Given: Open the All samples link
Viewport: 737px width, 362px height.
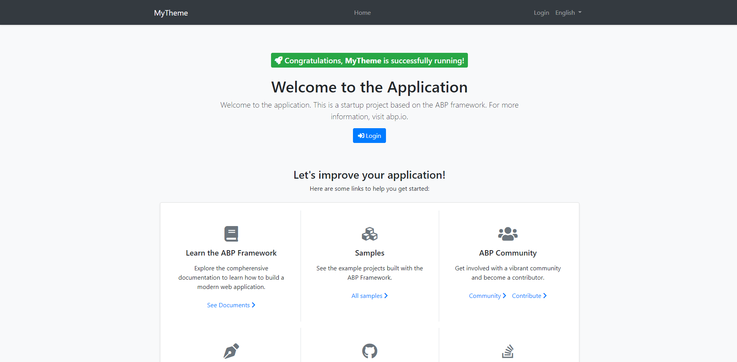Looking at the screenshot, I should coord(370,296).
